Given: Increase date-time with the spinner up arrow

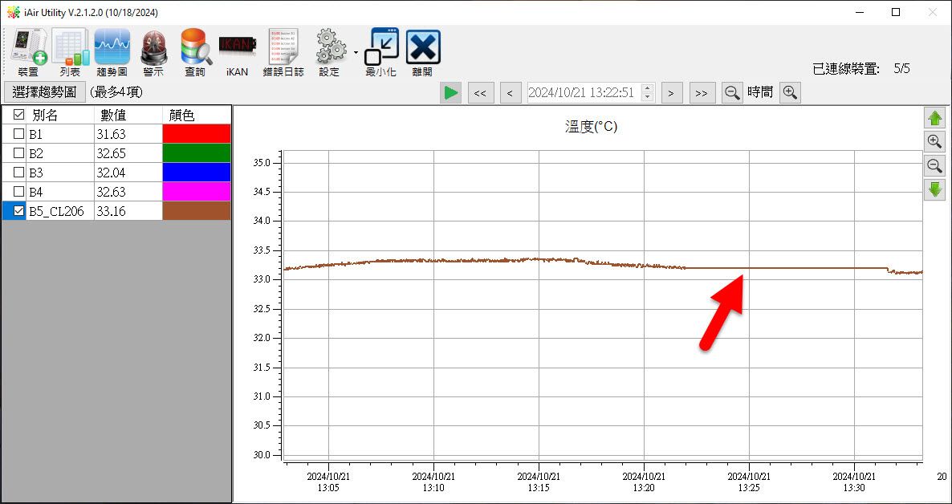Looking at the screenshot, I should click(647, 88).
